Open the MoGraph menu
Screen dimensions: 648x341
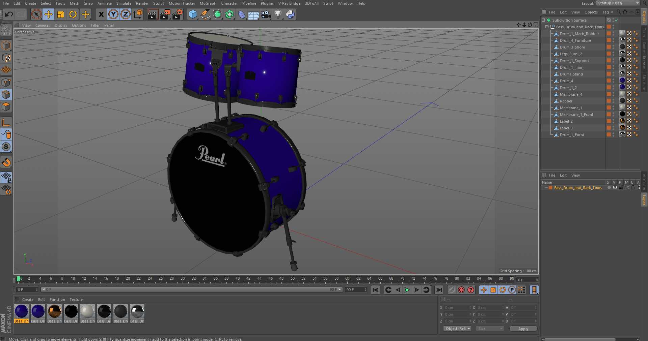pyautogui.click(x=208, y=3)
